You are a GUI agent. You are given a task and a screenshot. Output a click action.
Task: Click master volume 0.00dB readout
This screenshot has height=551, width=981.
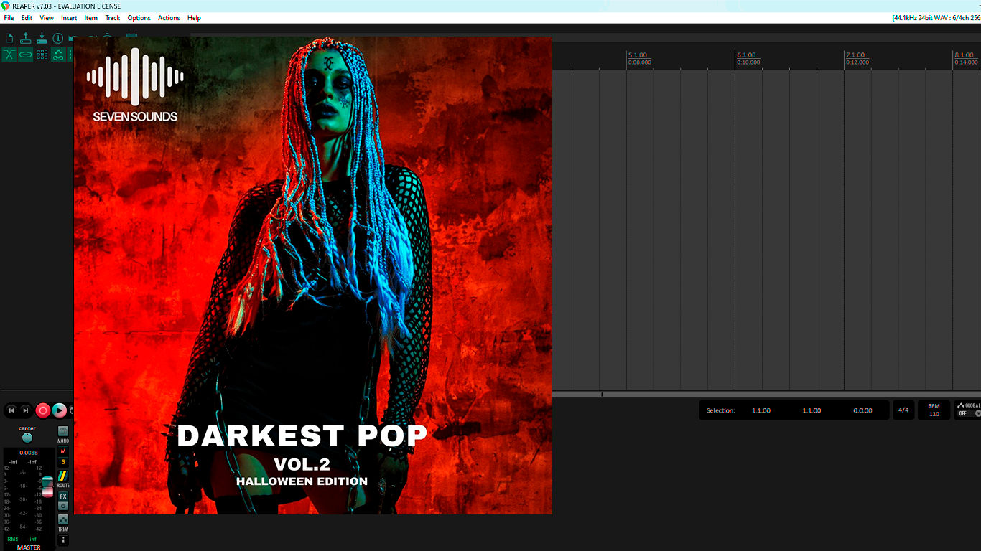[27, 453]
